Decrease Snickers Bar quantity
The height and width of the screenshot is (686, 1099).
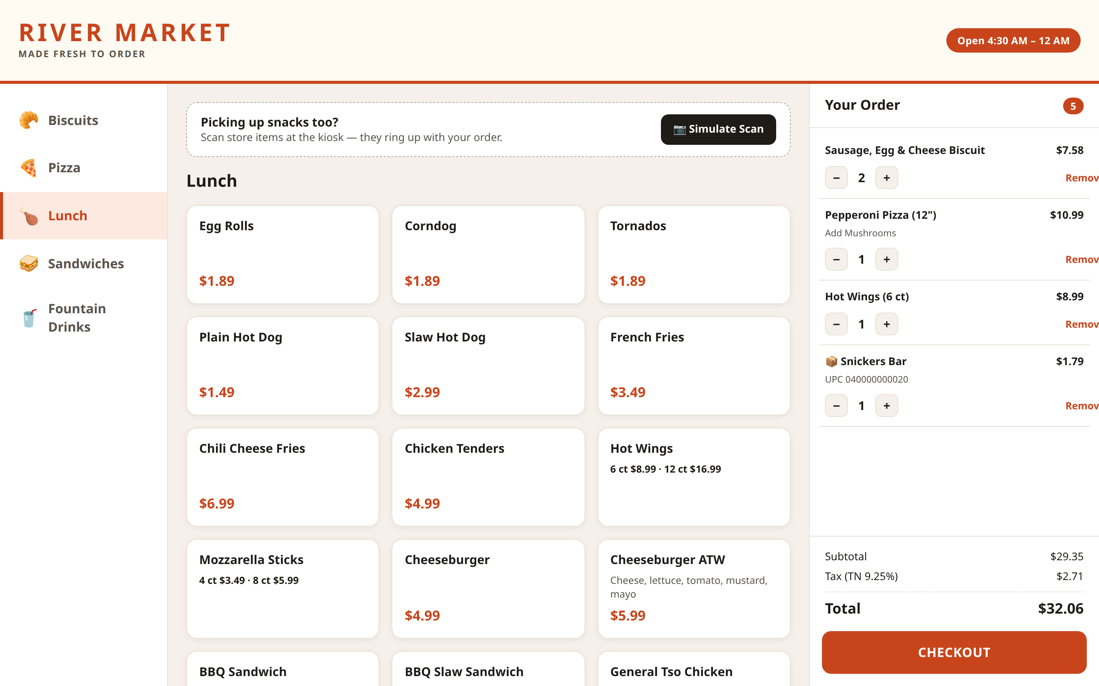pyautogui.click(x=836, y=406)
